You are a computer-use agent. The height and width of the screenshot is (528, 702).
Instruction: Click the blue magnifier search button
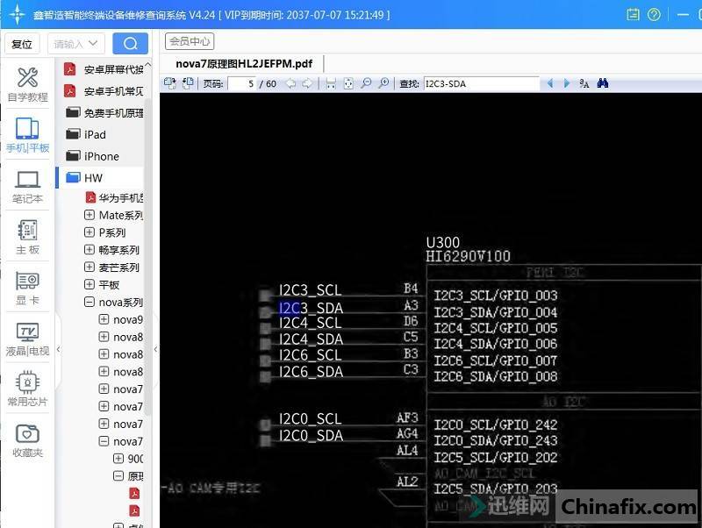130,44
